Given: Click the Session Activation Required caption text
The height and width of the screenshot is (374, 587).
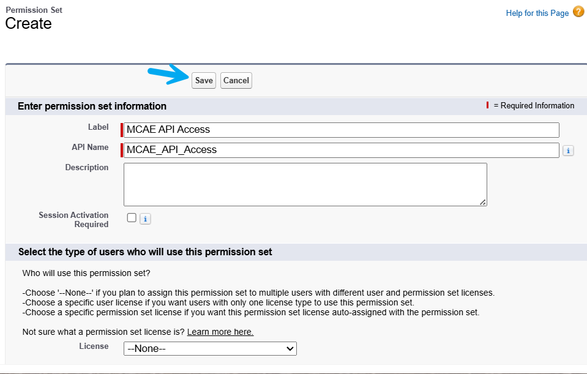Looking at the screenshot, I should tap(73, 220).
